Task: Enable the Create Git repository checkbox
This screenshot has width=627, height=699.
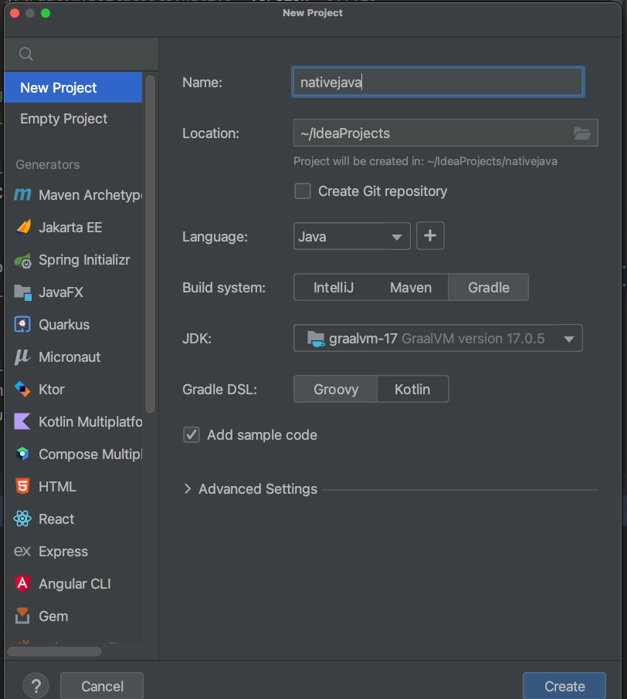Action: [x=303, y=191]
